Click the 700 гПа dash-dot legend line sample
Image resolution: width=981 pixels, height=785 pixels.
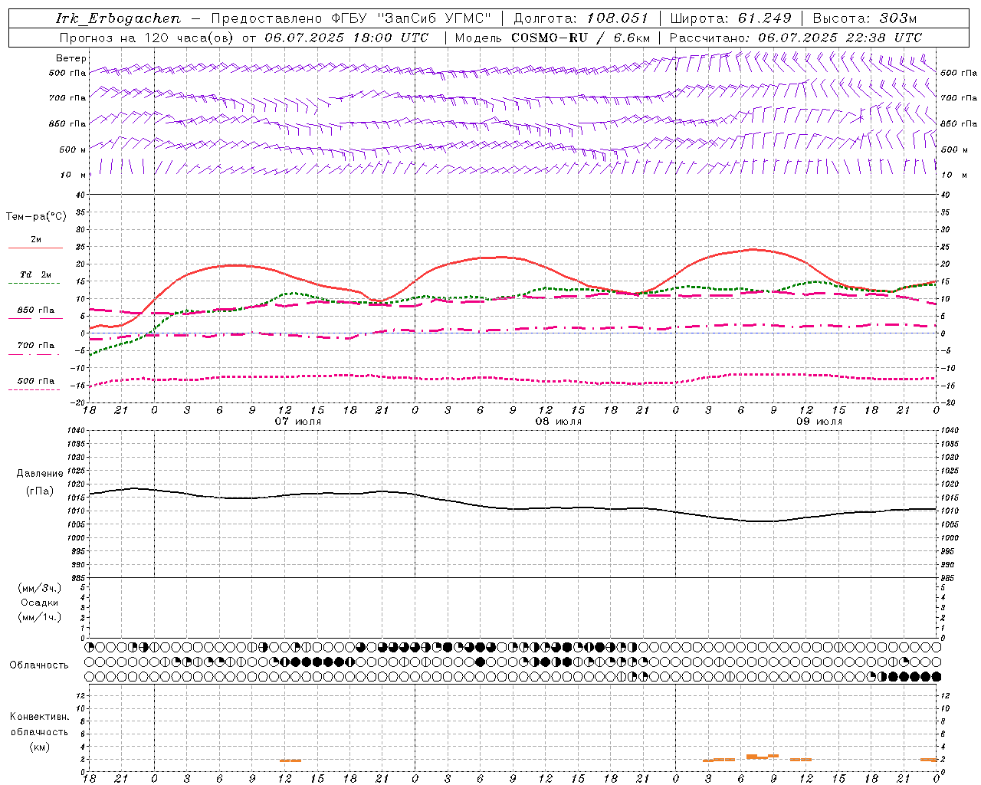(x=34, y=354)
